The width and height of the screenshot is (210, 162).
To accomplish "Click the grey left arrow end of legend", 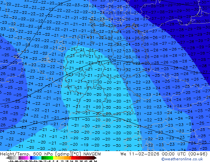I will point(8,158).
